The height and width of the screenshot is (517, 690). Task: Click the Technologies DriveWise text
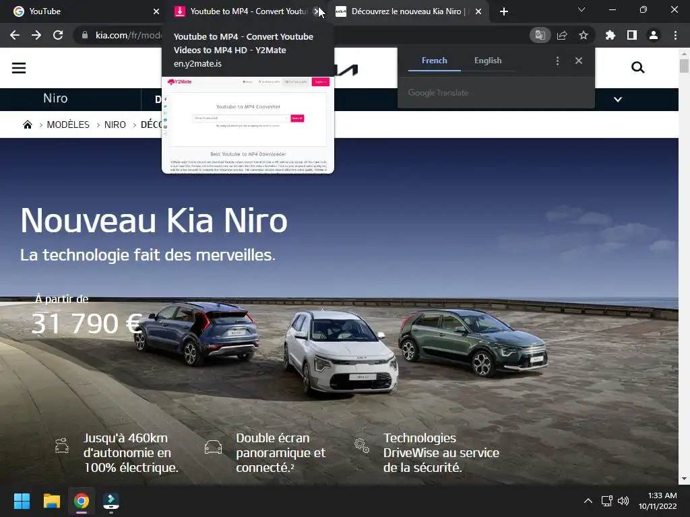441,453
